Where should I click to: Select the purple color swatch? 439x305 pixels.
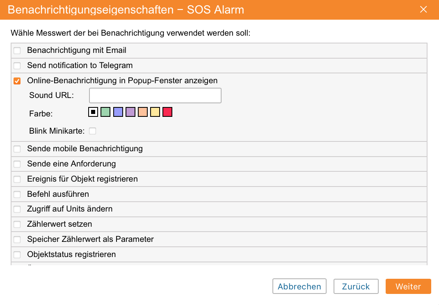130,112
